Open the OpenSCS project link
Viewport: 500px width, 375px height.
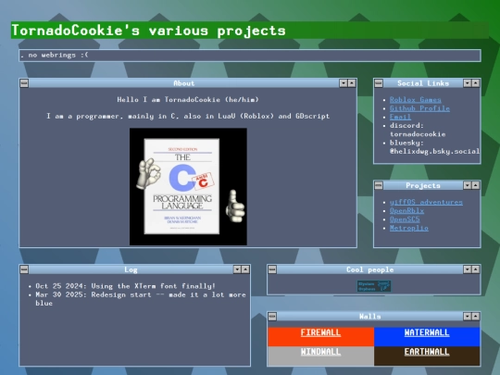405,219
